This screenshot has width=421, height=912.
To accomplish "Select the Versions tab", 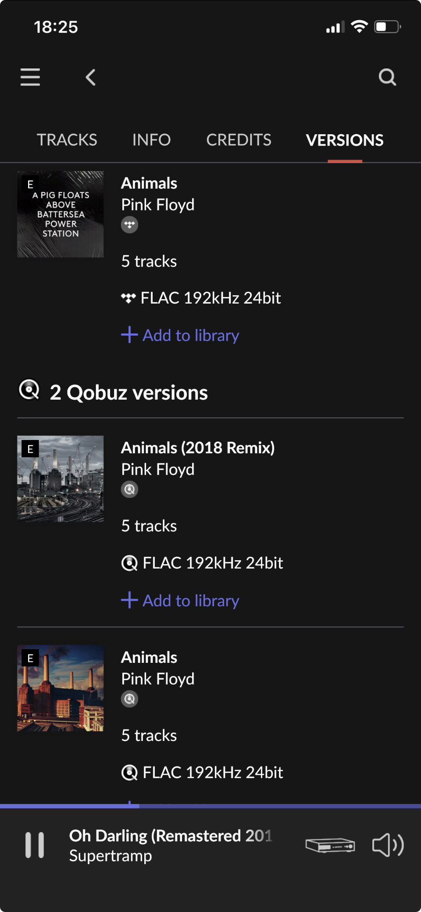I will coord(345,140).
